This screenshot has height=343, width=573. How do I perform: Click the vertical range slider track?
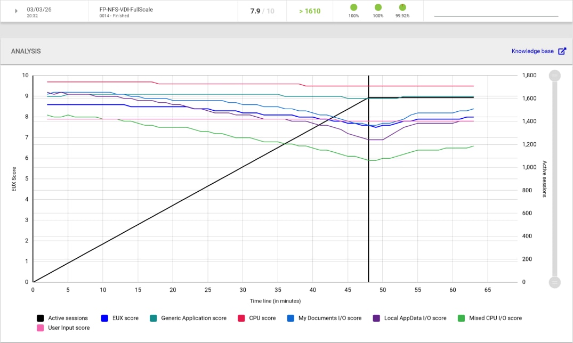click(555, 179)
